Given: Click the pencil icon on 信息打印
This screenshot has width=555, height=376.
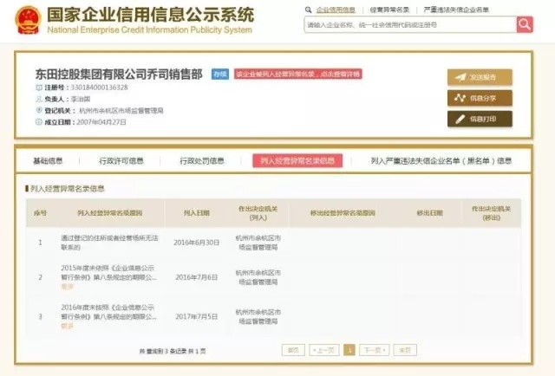Looking at the screenshot, I should pyautogui.click(x=460, y=119).
